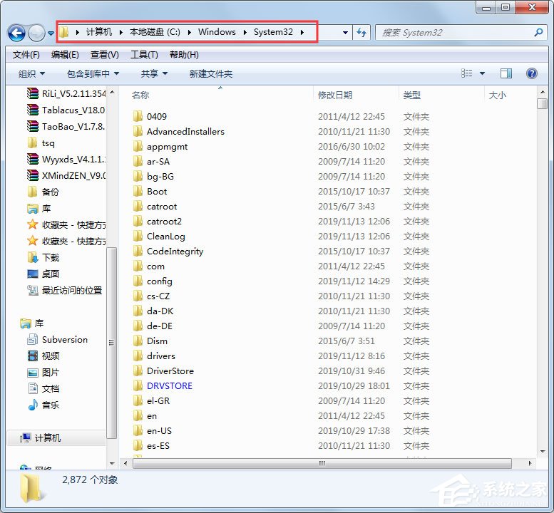Select 计算机 in the navigation pane
This screenshot has width=554, height=513.
(47, 437)
